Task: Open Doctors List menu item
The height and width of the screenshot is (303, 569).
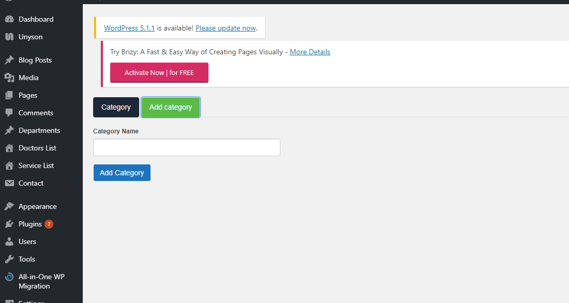Action: tap(37, 148)
